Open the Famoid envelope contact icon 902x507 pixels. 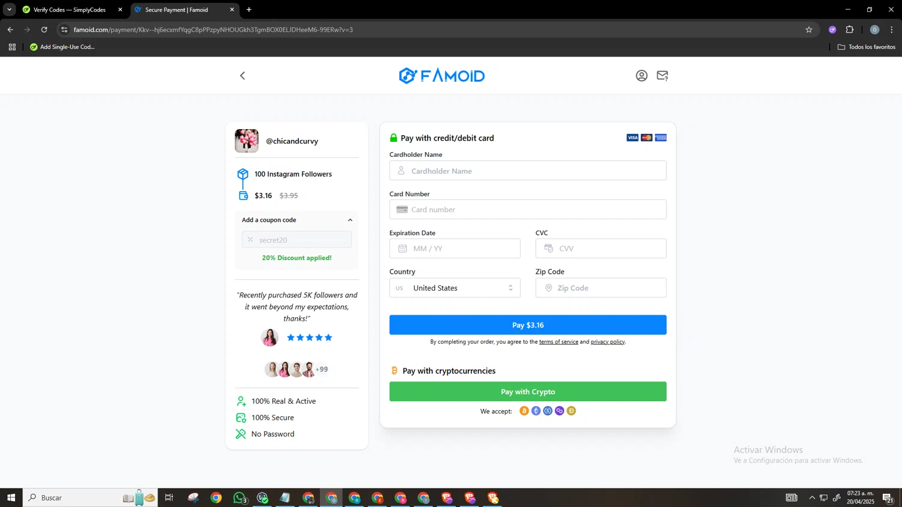coord(662,76)
